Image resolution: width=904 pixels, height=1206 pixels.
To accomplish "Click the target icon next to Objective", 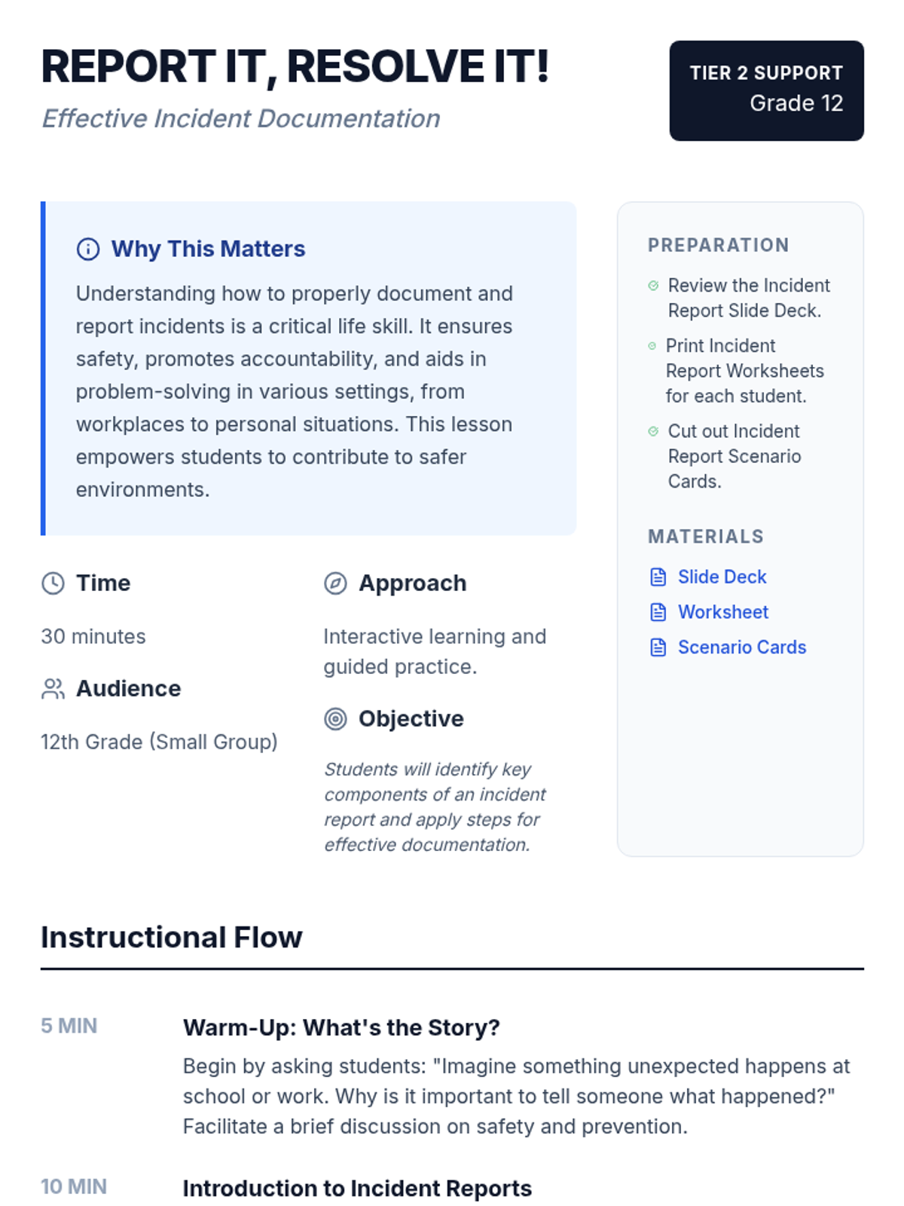I will [x=335, y=719].
